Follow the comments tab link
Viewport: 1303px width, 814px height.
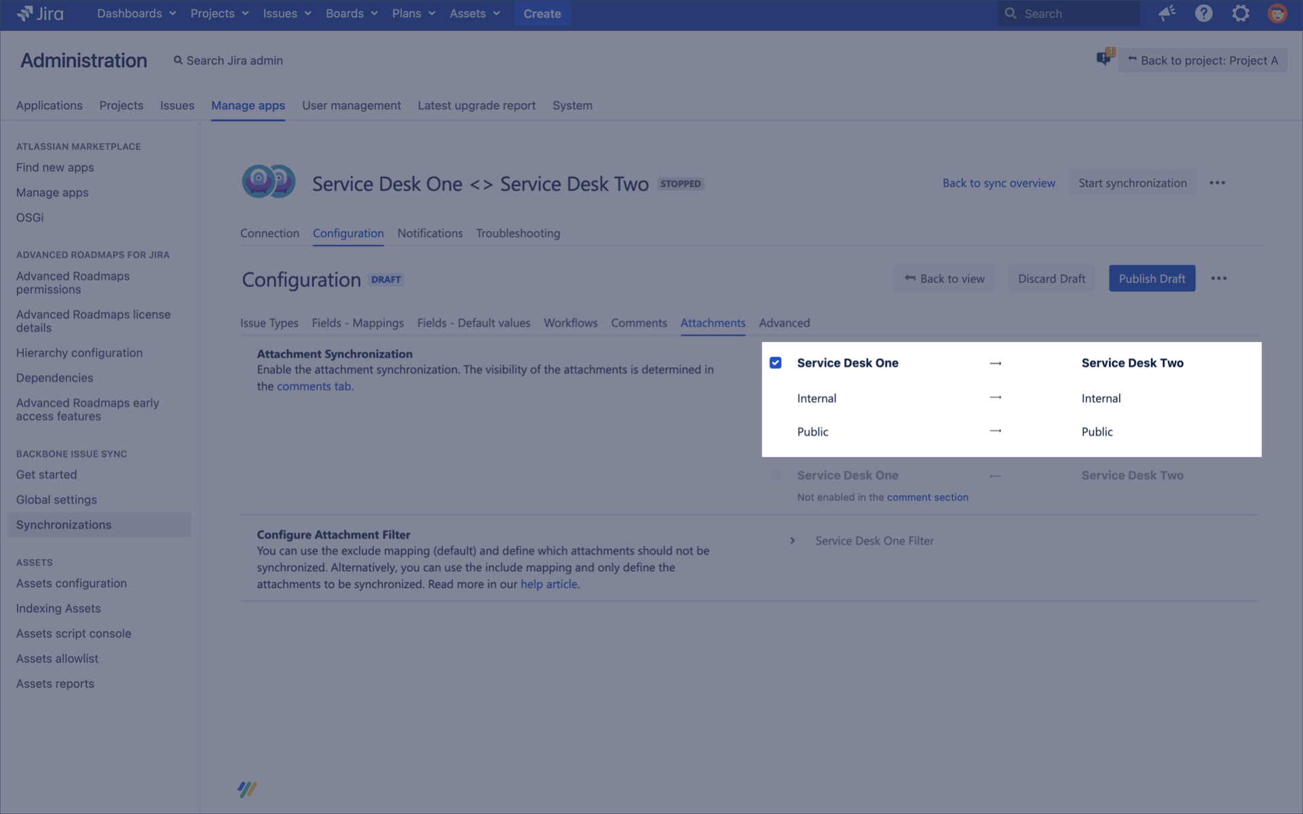click(x=314, y=387)
